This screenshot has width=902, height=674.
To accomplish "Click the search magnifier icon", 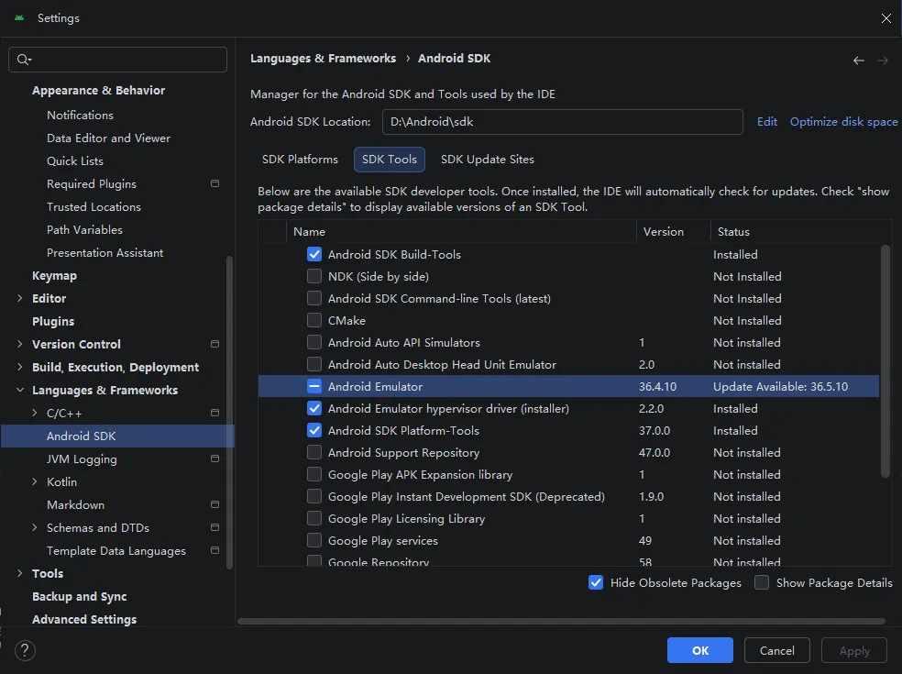I will click(x=24, y=60).
